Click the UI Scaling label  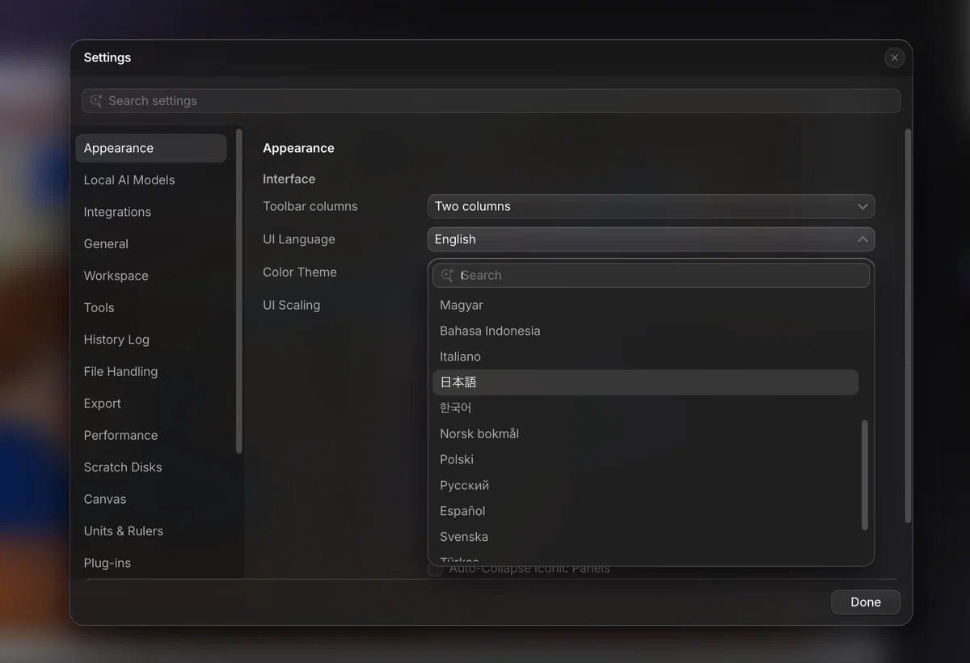click(x=291, y=305)
